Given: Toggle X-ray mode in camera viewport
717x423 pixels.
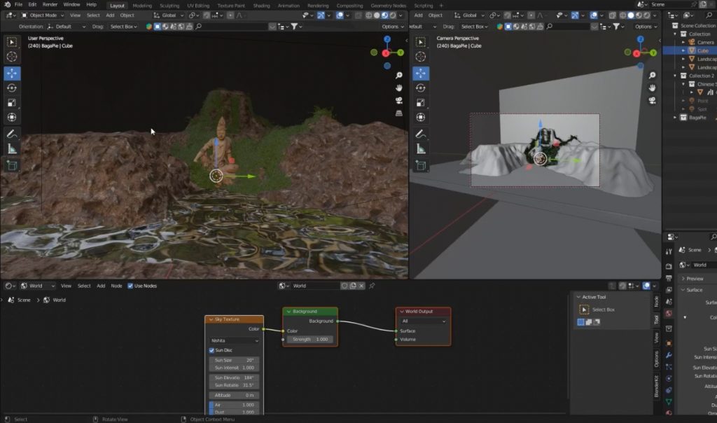Looking at the screenshot, I should [612, 15].
